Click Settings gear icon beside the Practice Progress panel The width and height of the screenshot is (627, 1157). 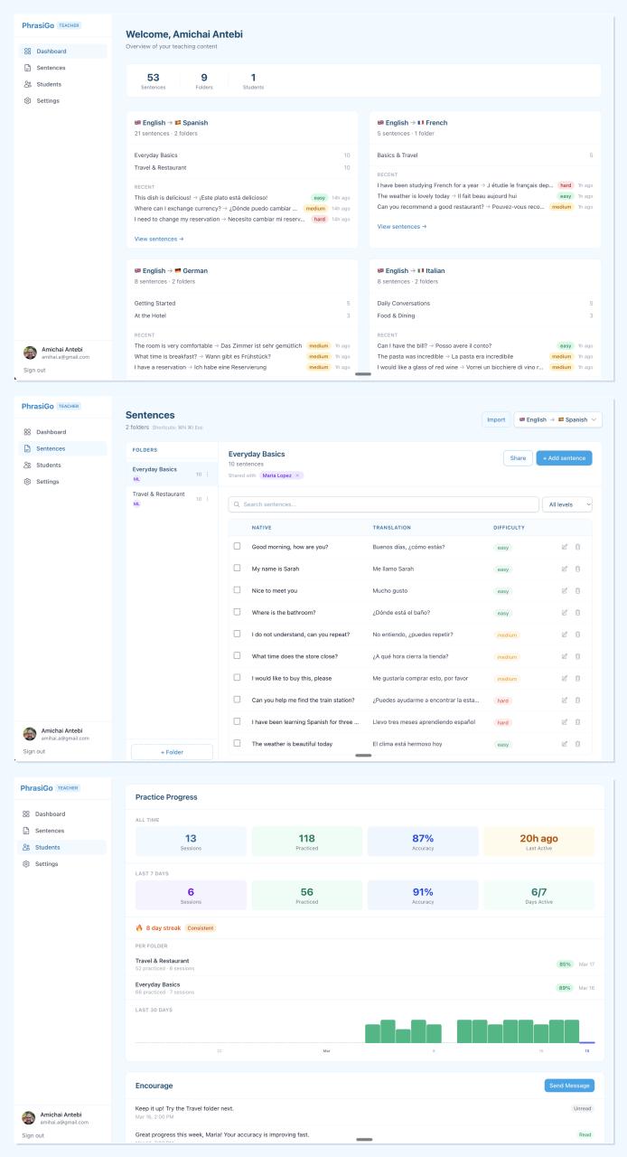click(x=28, y=864)
